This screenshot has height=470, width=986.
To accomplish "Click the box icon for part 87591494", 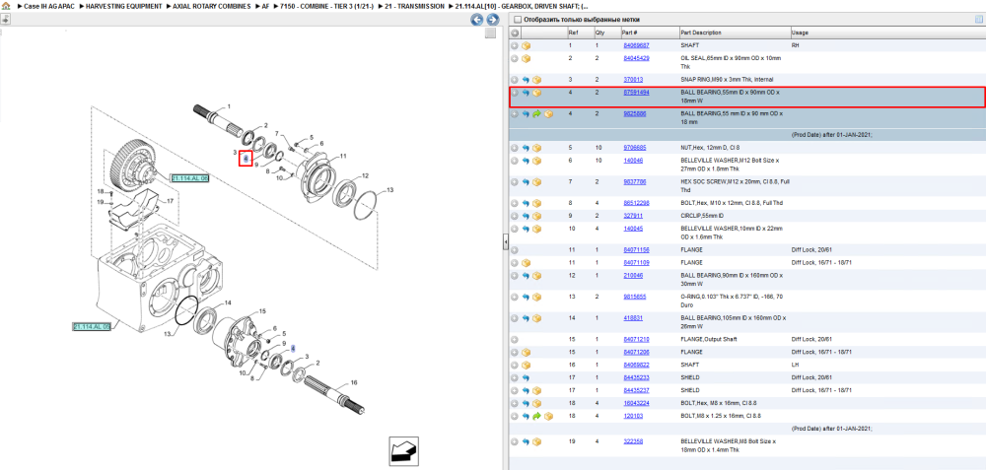I will coord(537,93).
